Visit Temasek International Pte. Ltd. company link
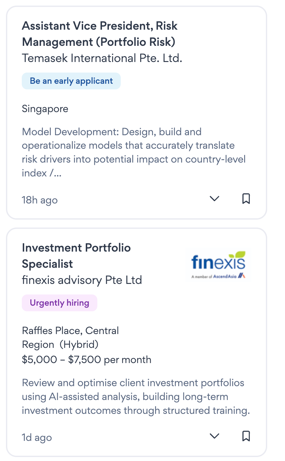This screenshot has width=285, height=461. click(102, 58)
